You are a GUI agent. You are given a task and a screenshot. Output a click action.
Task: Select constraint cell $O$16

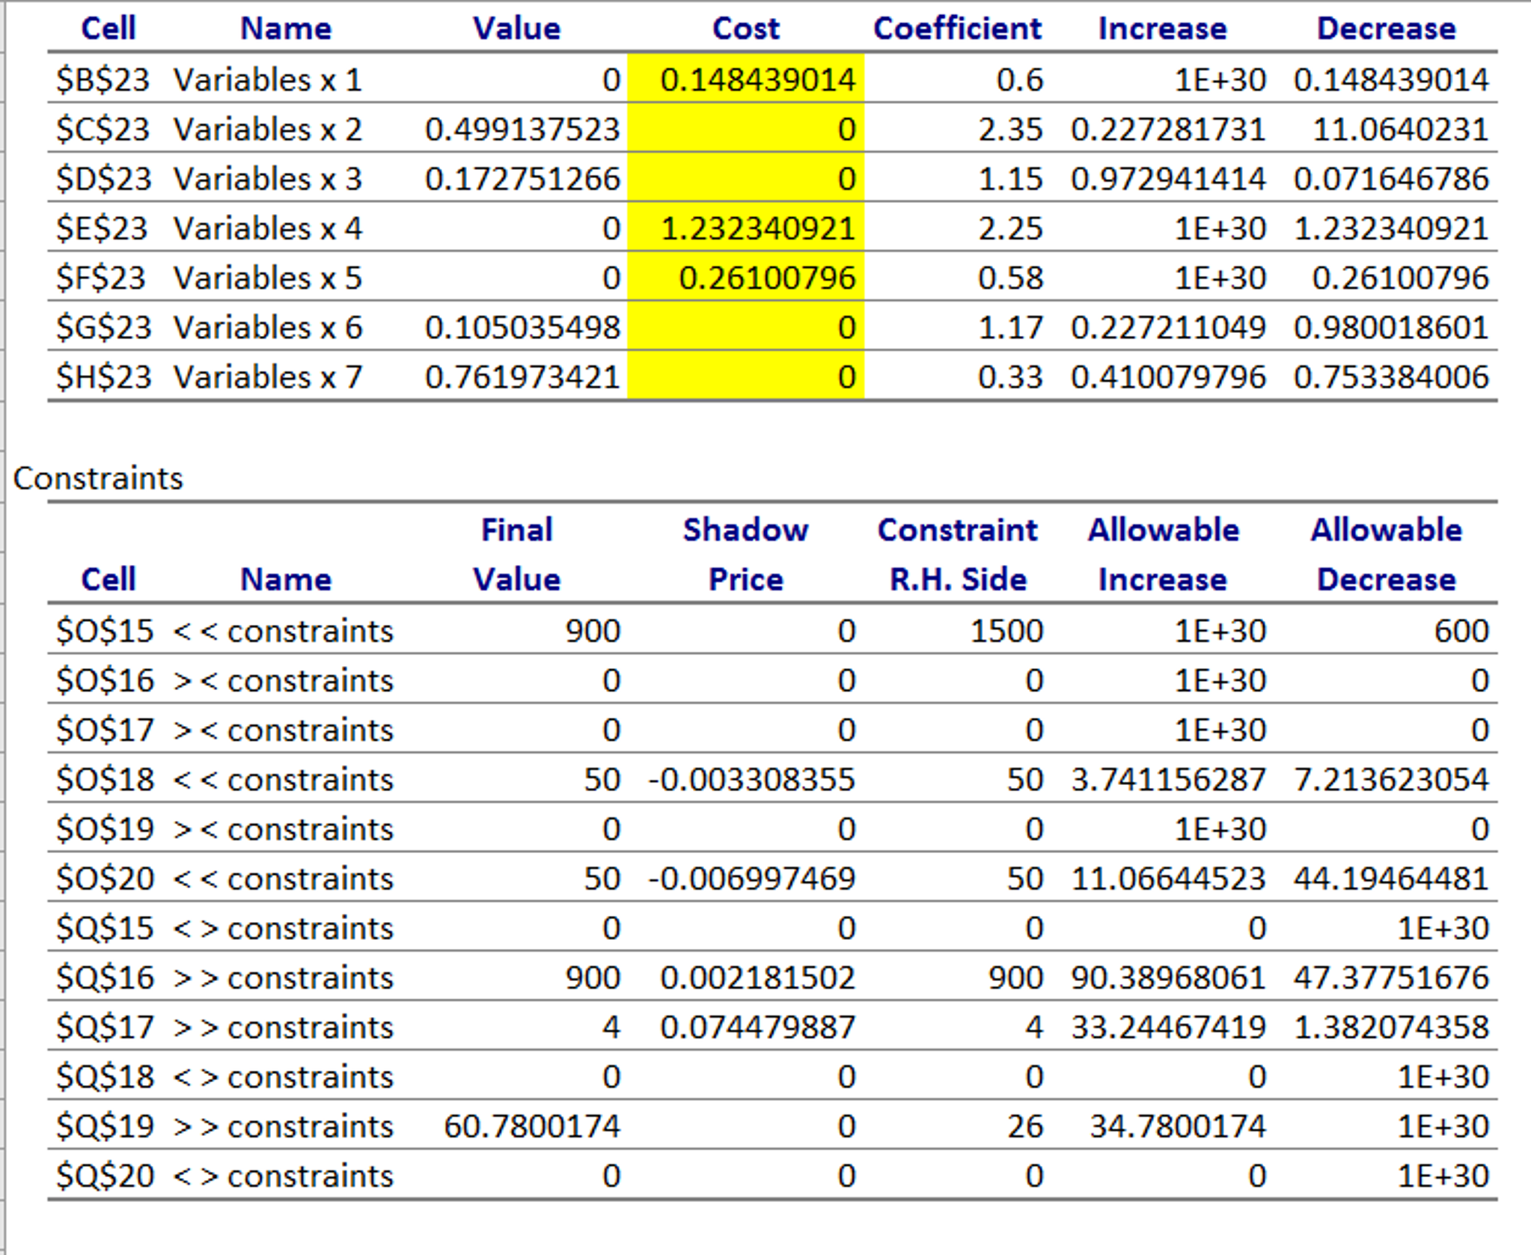pos(105,681)
